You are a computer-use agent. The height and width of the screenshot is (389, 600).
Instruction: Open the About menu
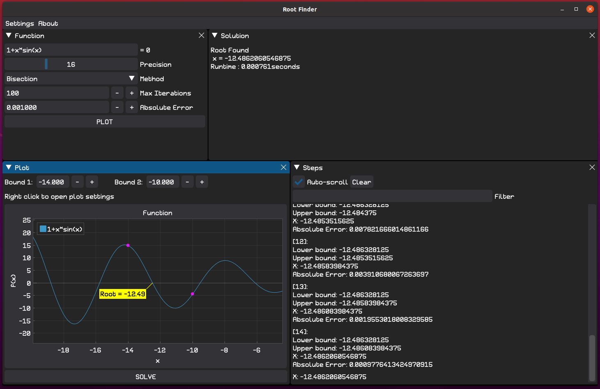[48, 23]
